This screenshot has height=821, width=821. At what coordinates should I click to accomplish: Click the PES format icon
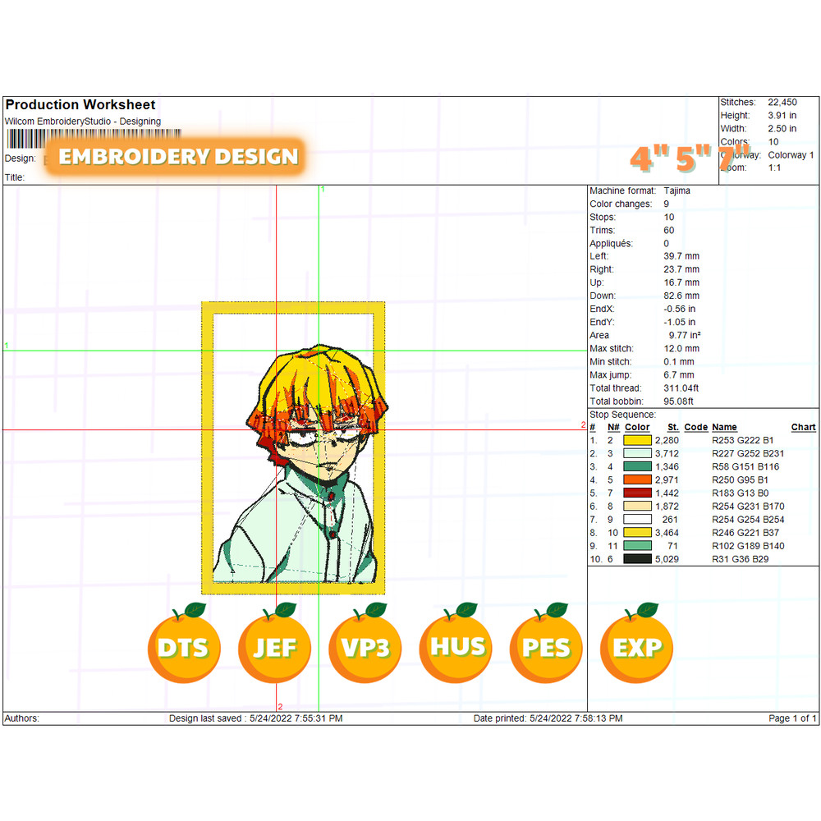(546, 649)
